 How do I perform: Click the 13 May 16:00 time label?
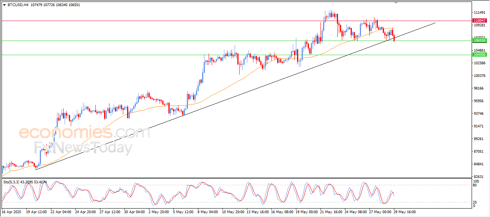pos(257,212)
